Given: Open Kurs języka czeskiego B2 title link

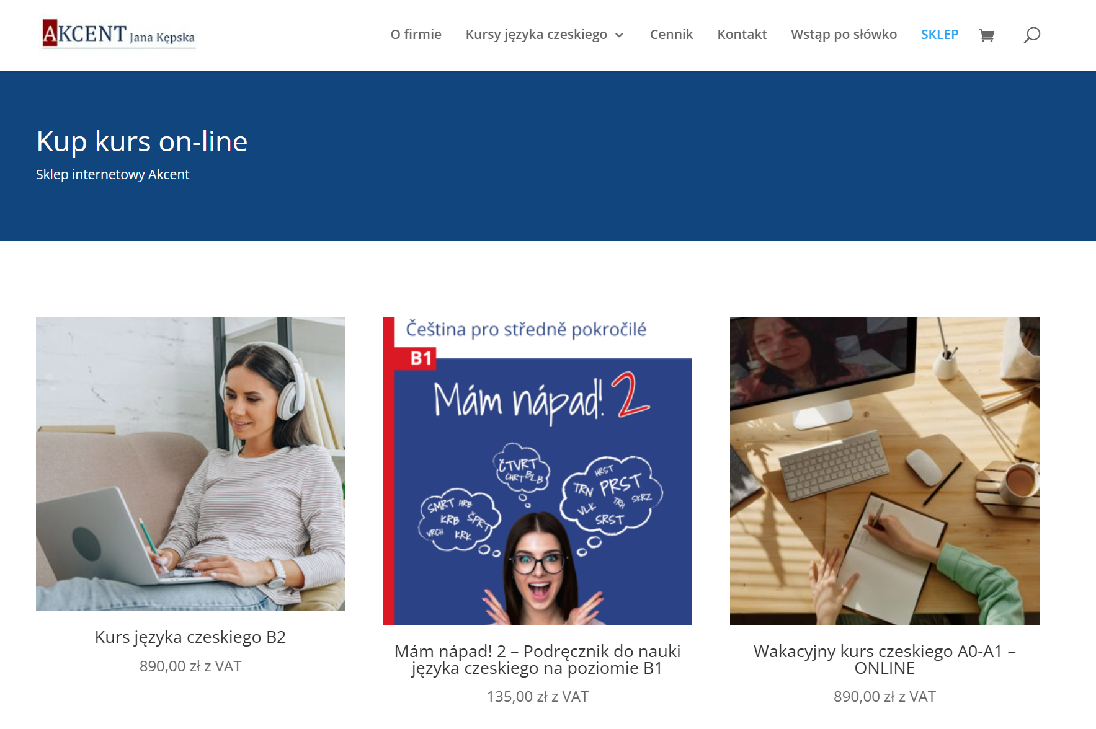Looking at the screenshot, I should 190,637.
